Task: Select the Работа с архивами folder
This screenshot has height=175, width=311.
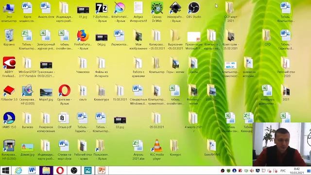Action: pyautogui.click(x=138, y=63)
